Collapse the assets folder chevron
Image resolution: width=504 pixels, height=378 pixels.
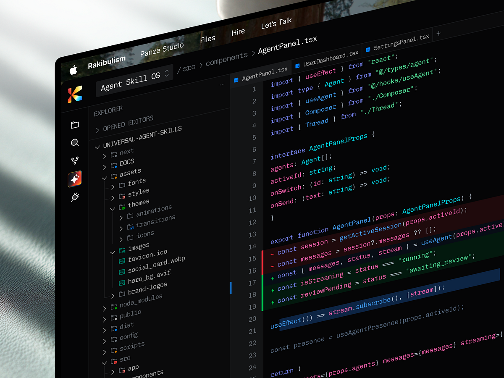[105, 177]
